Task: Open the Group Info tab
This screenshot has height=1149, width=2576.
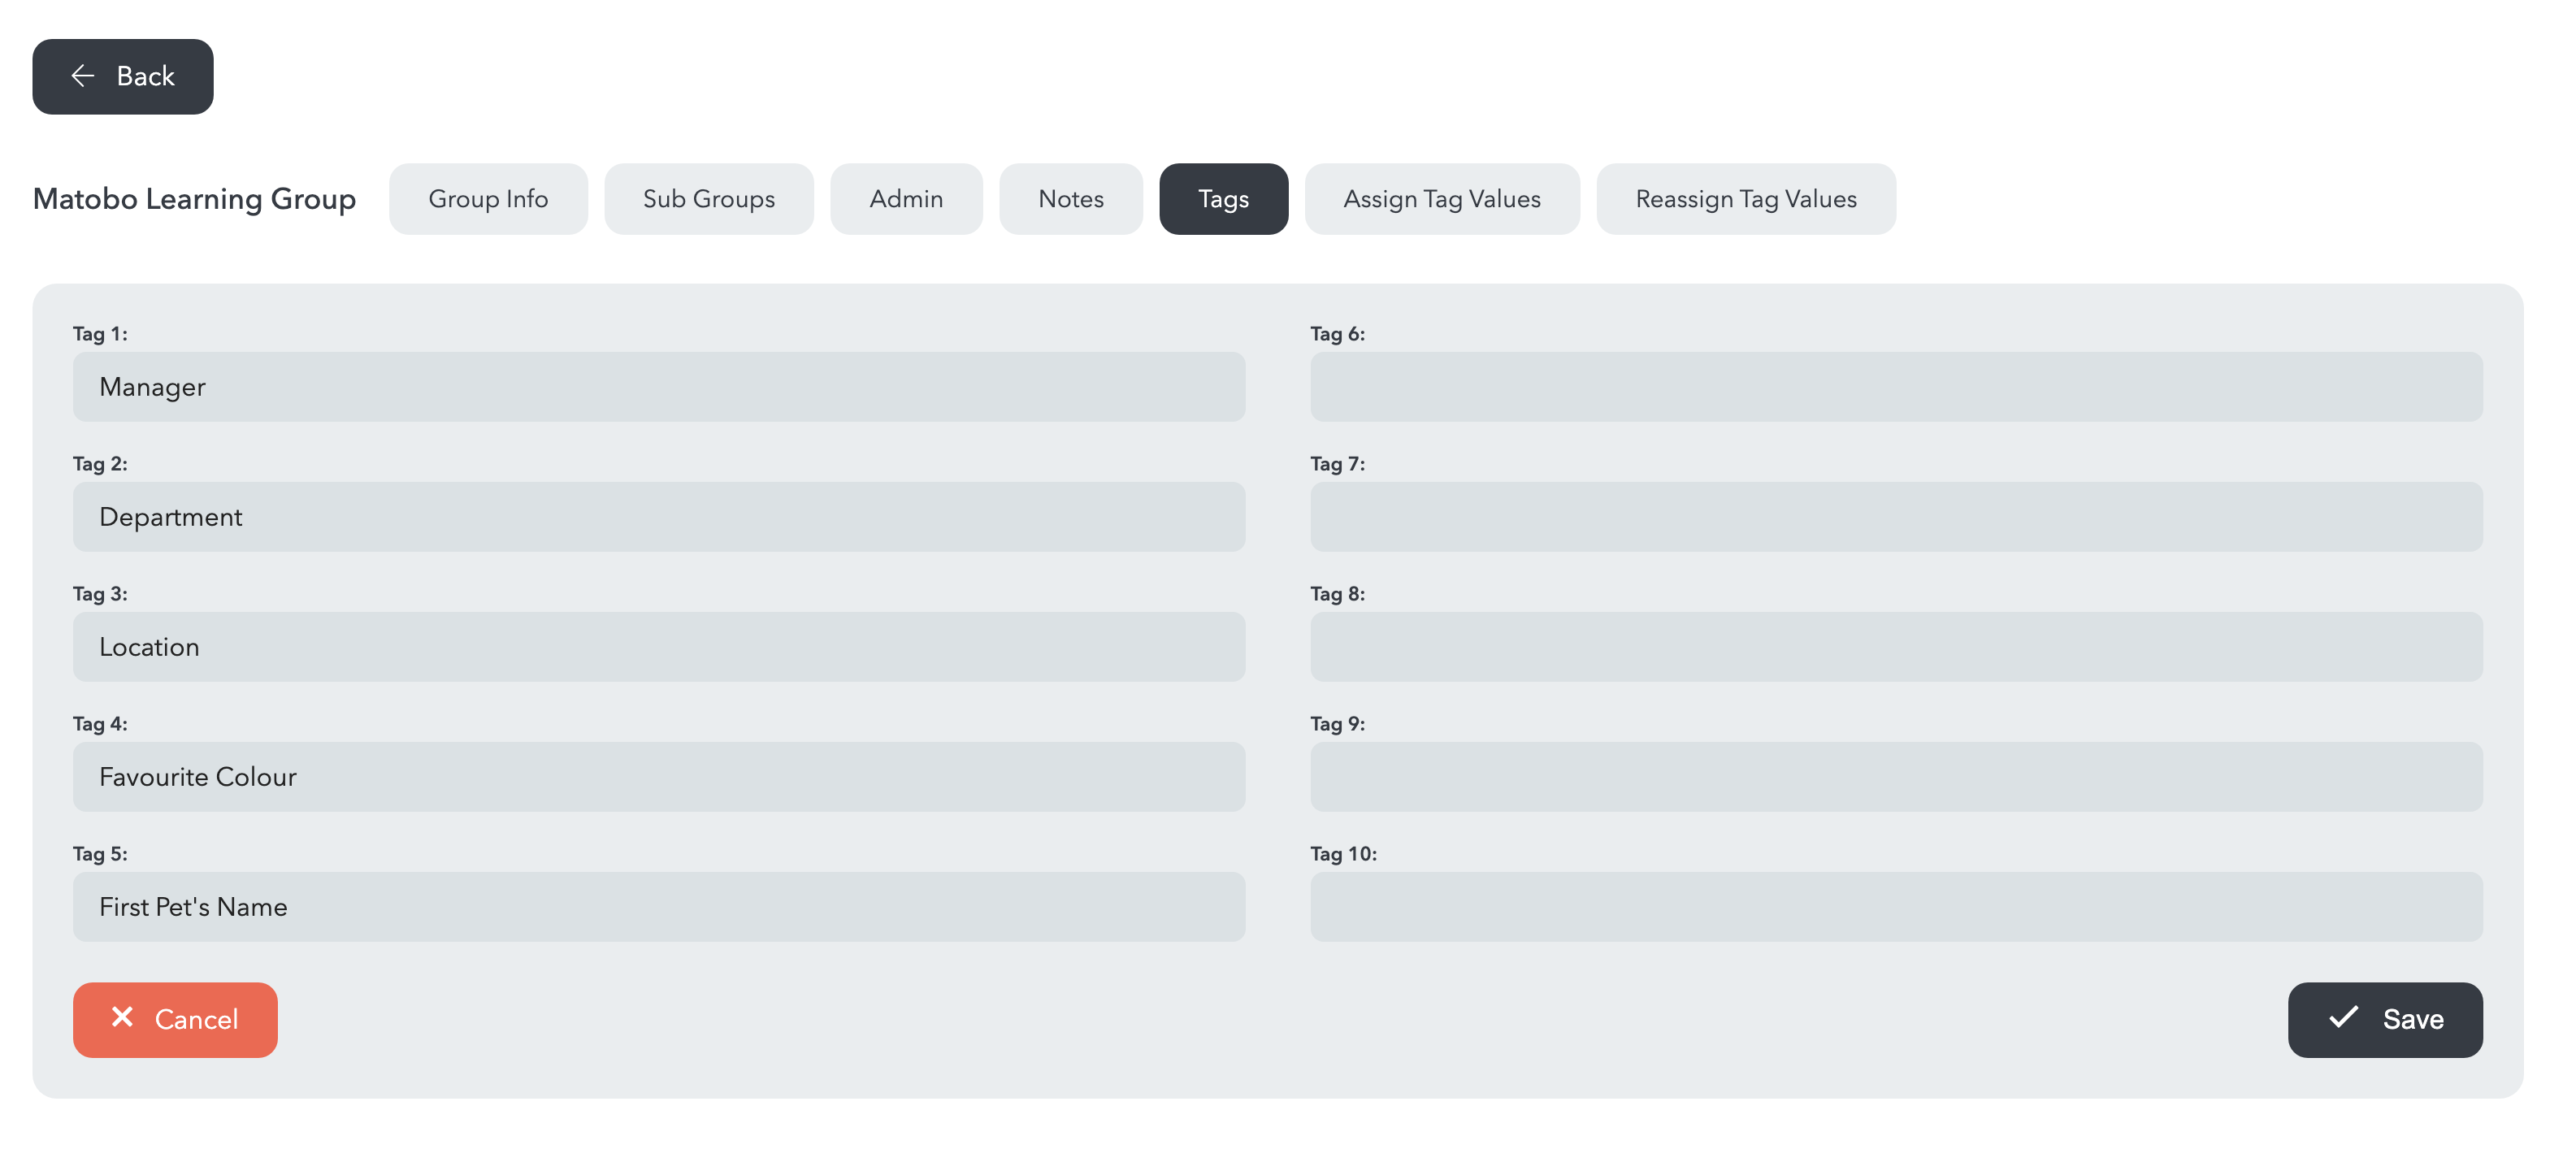Action: 488,199
